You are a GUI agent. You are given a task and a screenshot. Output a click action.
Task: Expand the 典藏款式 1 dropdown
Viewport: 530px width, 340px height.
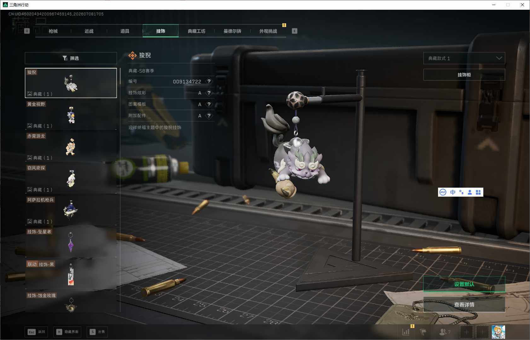(x=464, y=58)
